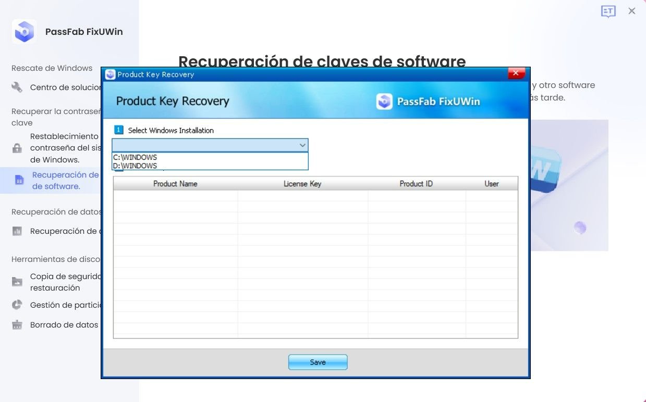The image size is (646, 402).
Task: Click the License Key column header
Action: point(302,183)
